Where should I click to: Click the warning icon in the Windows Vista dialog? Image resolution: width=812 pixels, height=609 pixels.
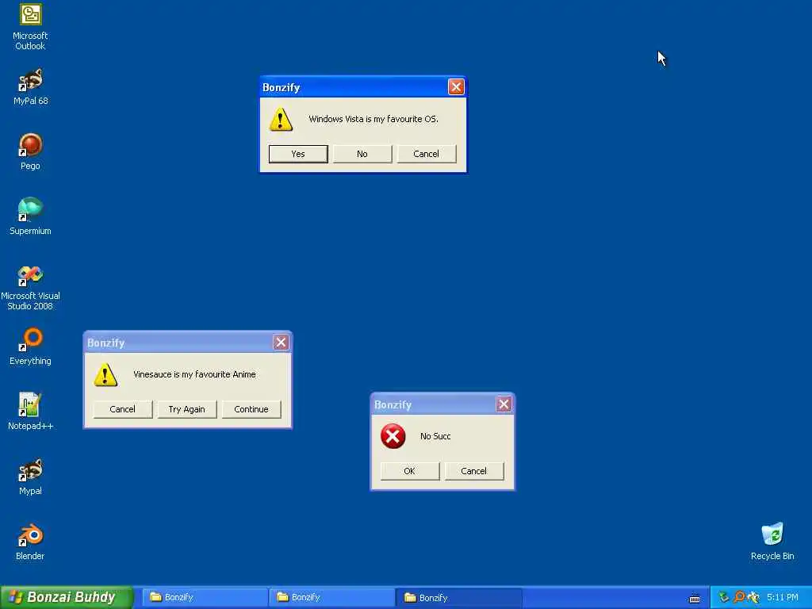pos(281,120)
